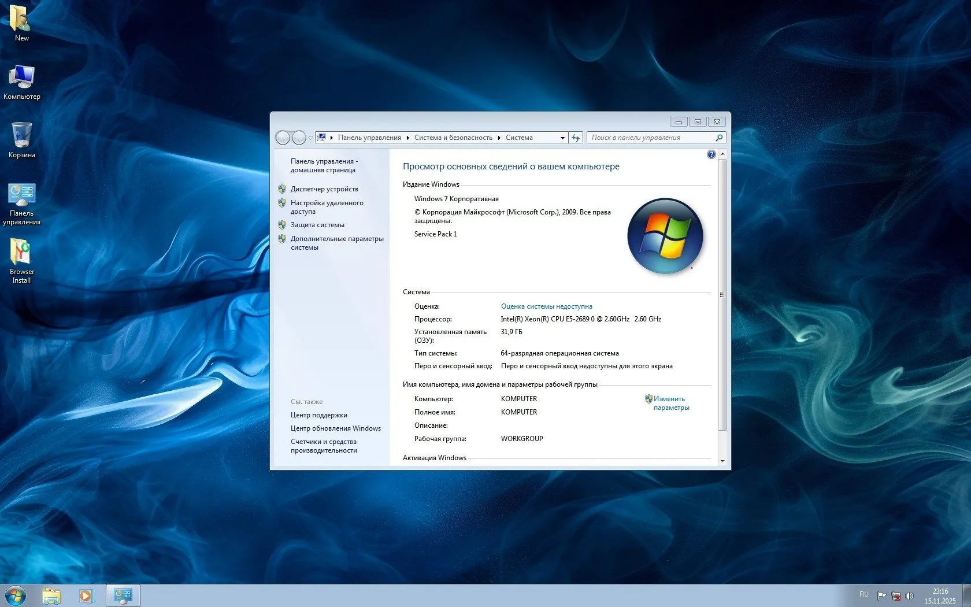Open the back navigation history chevron
Viewport: 971px width, 607px height.
coord(310,138)
